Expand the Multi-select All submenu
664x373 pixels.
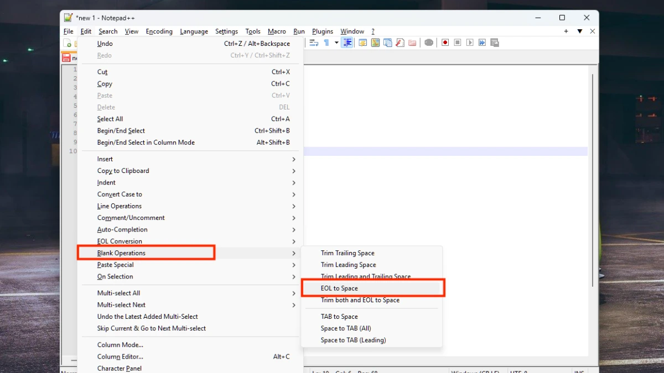click(190, 293)
